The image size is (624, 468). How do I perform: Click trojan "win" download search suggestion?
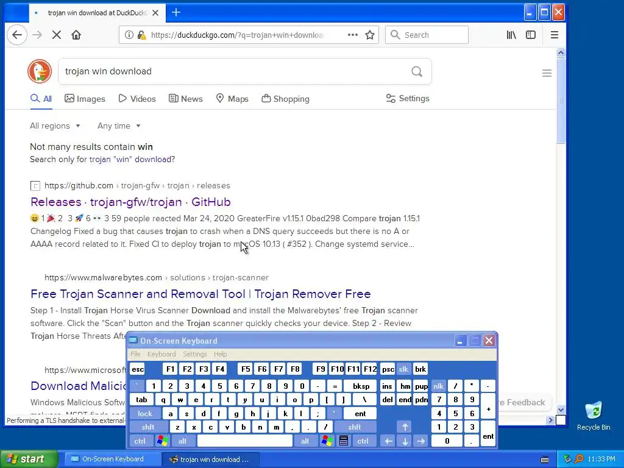[130, 160]
